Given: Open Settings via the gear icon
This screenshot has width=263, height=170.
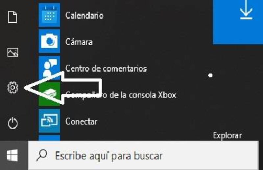Looking at the screenshot, I should [13, 87].
